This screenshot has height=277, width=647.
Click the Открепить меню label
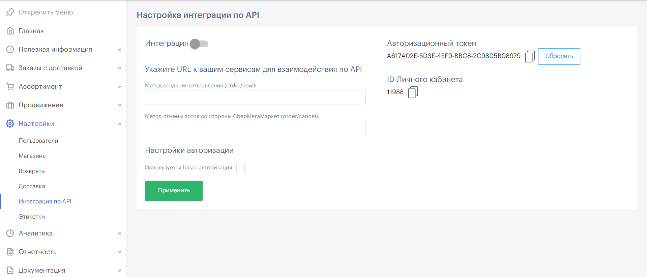coord(46,12)
